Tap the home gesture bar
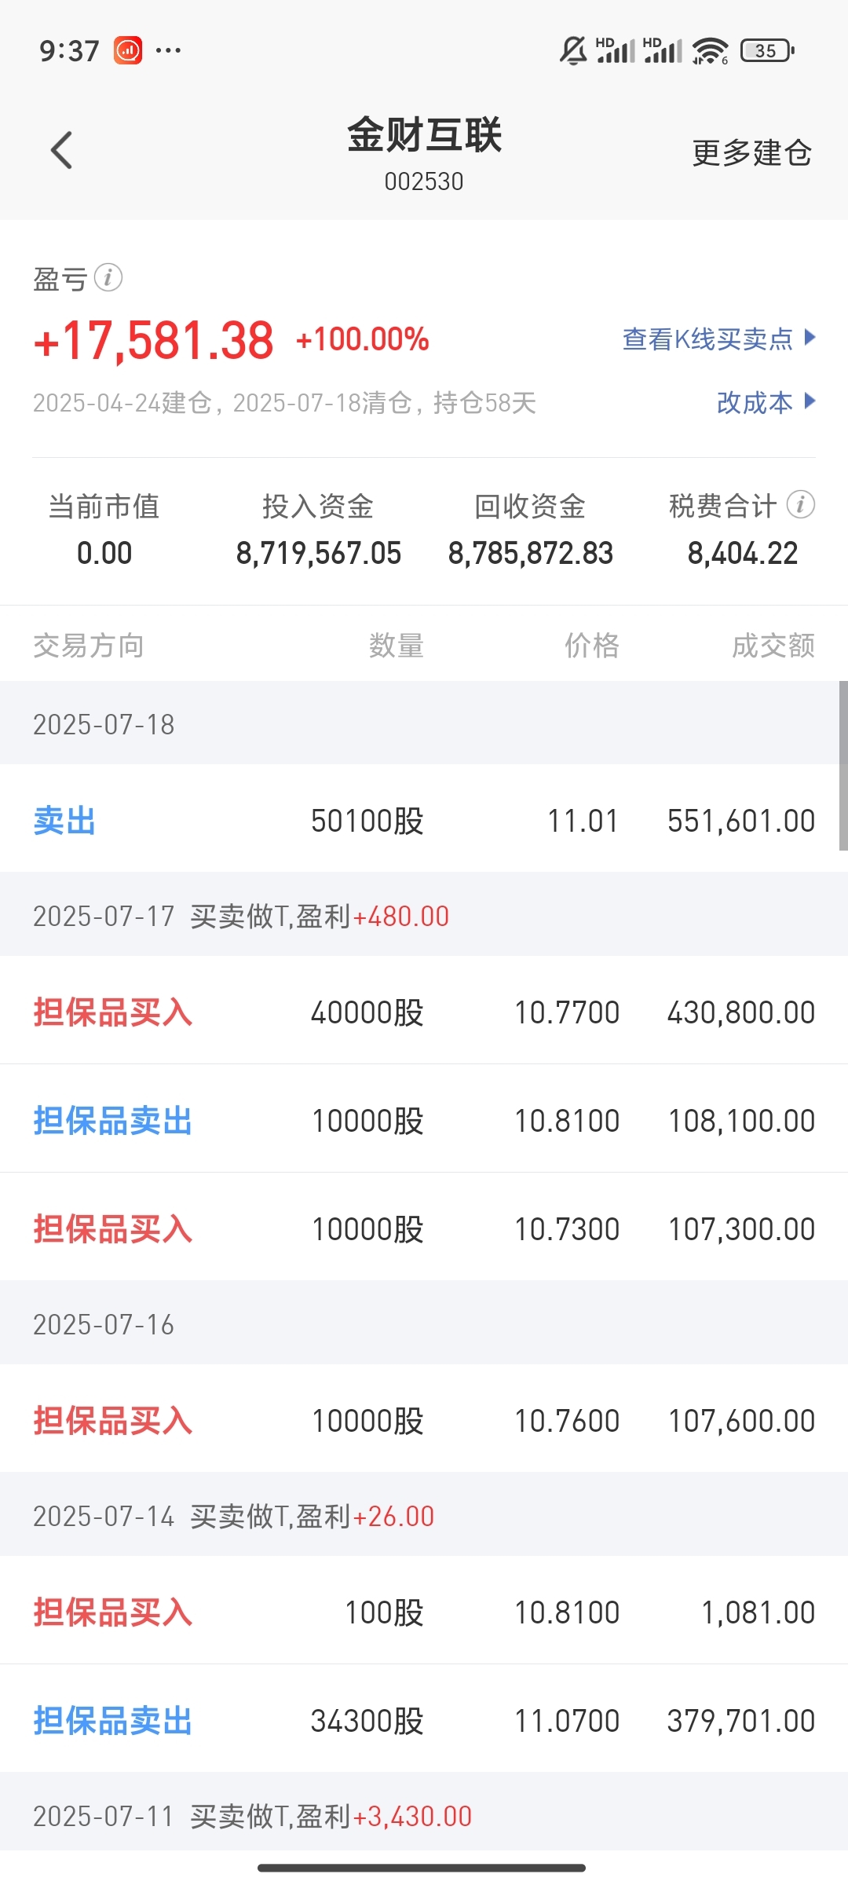This screenshot has width=848, height=1885. click(422, 1868)
